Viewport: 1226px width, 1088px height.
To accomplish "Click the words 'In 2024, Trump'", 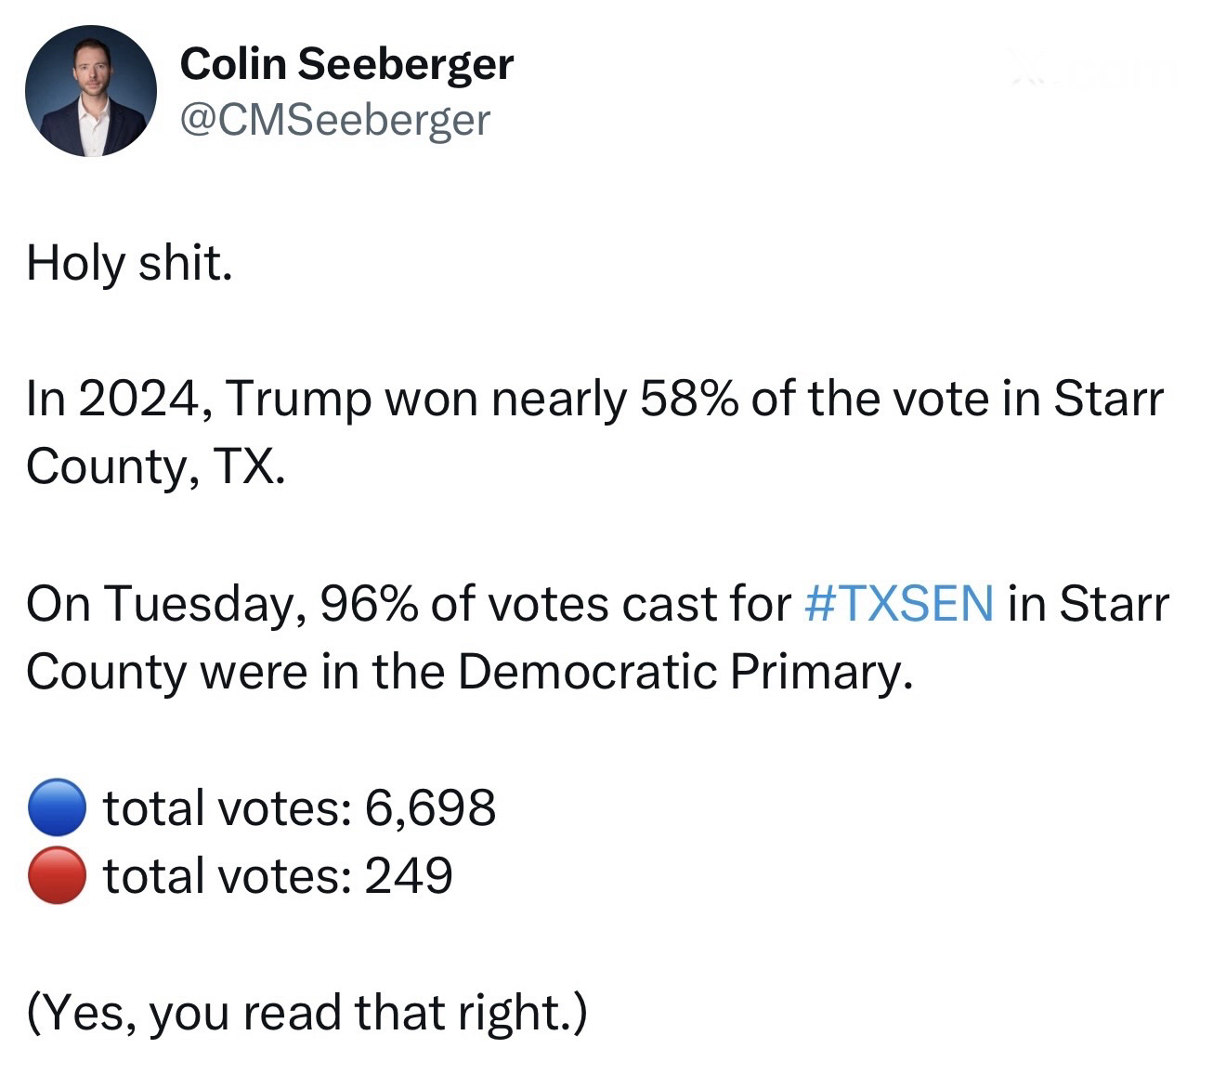I will (x=198, y=400).
